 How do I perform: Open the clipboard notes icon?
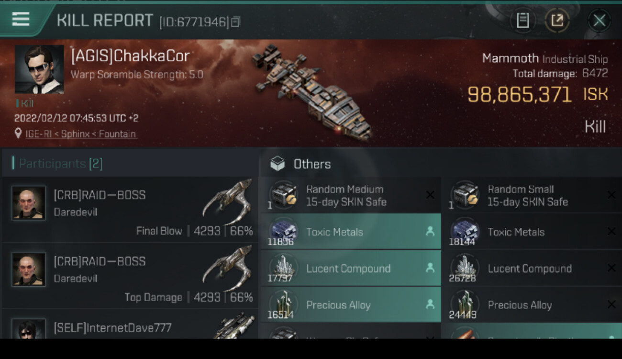(x=522, y=21)
